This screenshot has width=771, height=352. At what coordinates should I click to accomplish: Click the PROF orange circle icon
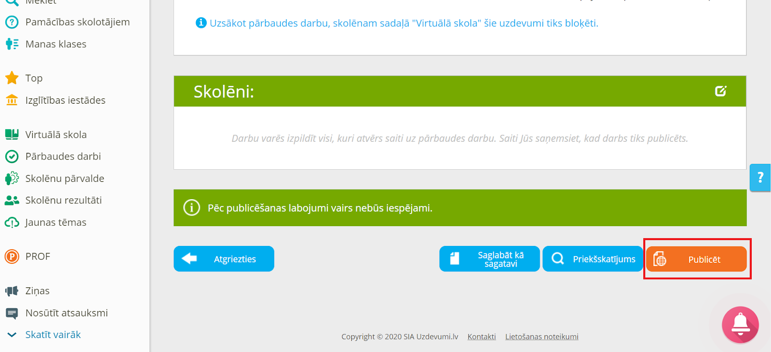[x=12, y=257]
